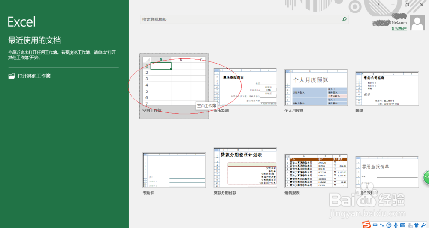Open the 零用金报销单 template thumbnail
This screenshot has width=429, height=228.
click(387, 172)
